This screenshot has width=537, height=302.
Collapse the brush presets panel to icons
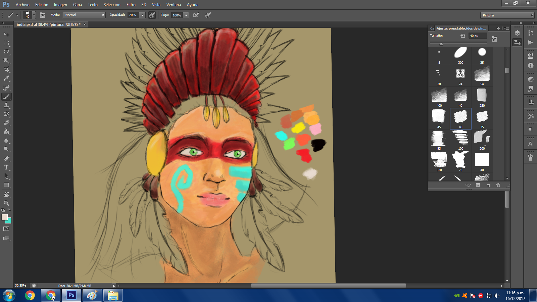(498, 29)
